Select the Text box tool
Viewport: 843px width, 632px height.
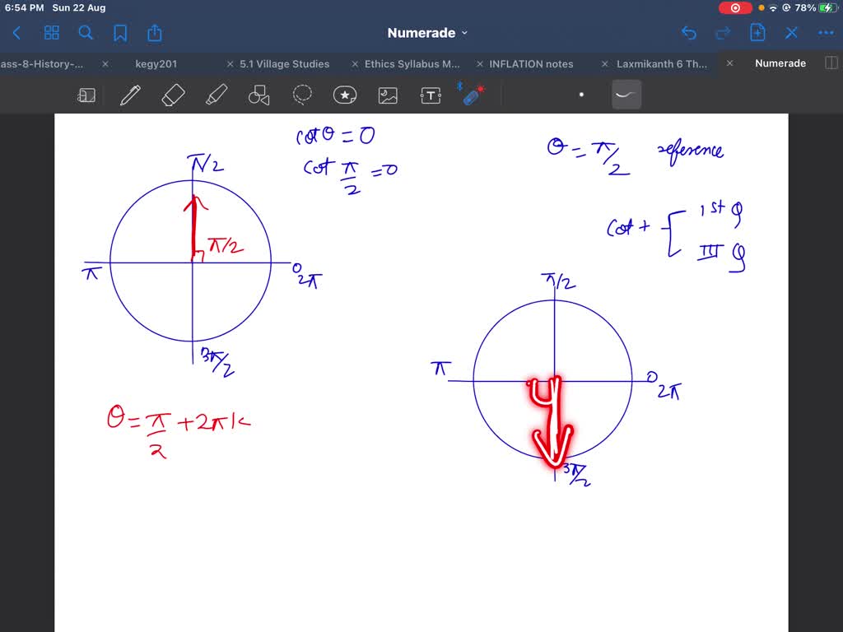pyautogui.click(x=431, y=95)
